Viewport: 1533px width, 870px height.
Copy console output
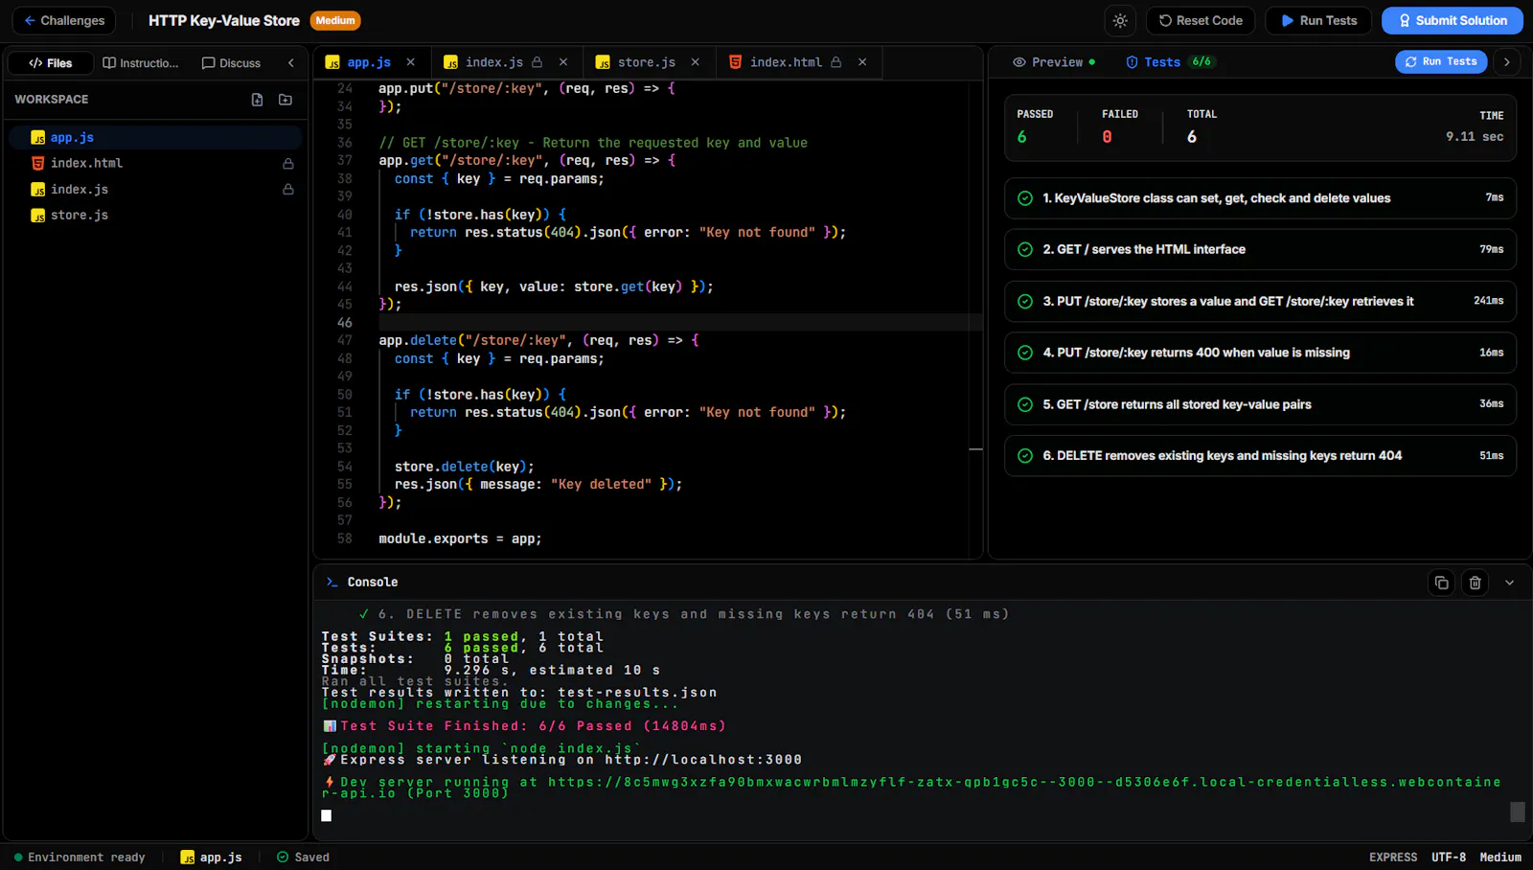(1442, 583)
